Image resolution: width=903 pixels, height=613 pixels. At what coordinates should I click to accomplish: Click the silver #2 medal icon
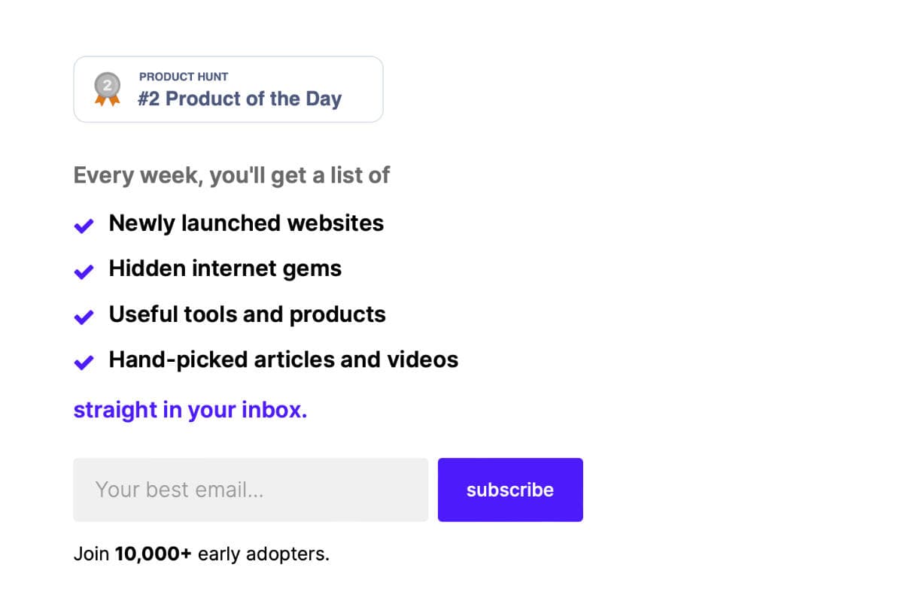click(108, 90)
